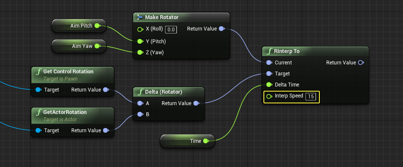Select the RInterp To node title
403x167 pixels.
point(287,51)
